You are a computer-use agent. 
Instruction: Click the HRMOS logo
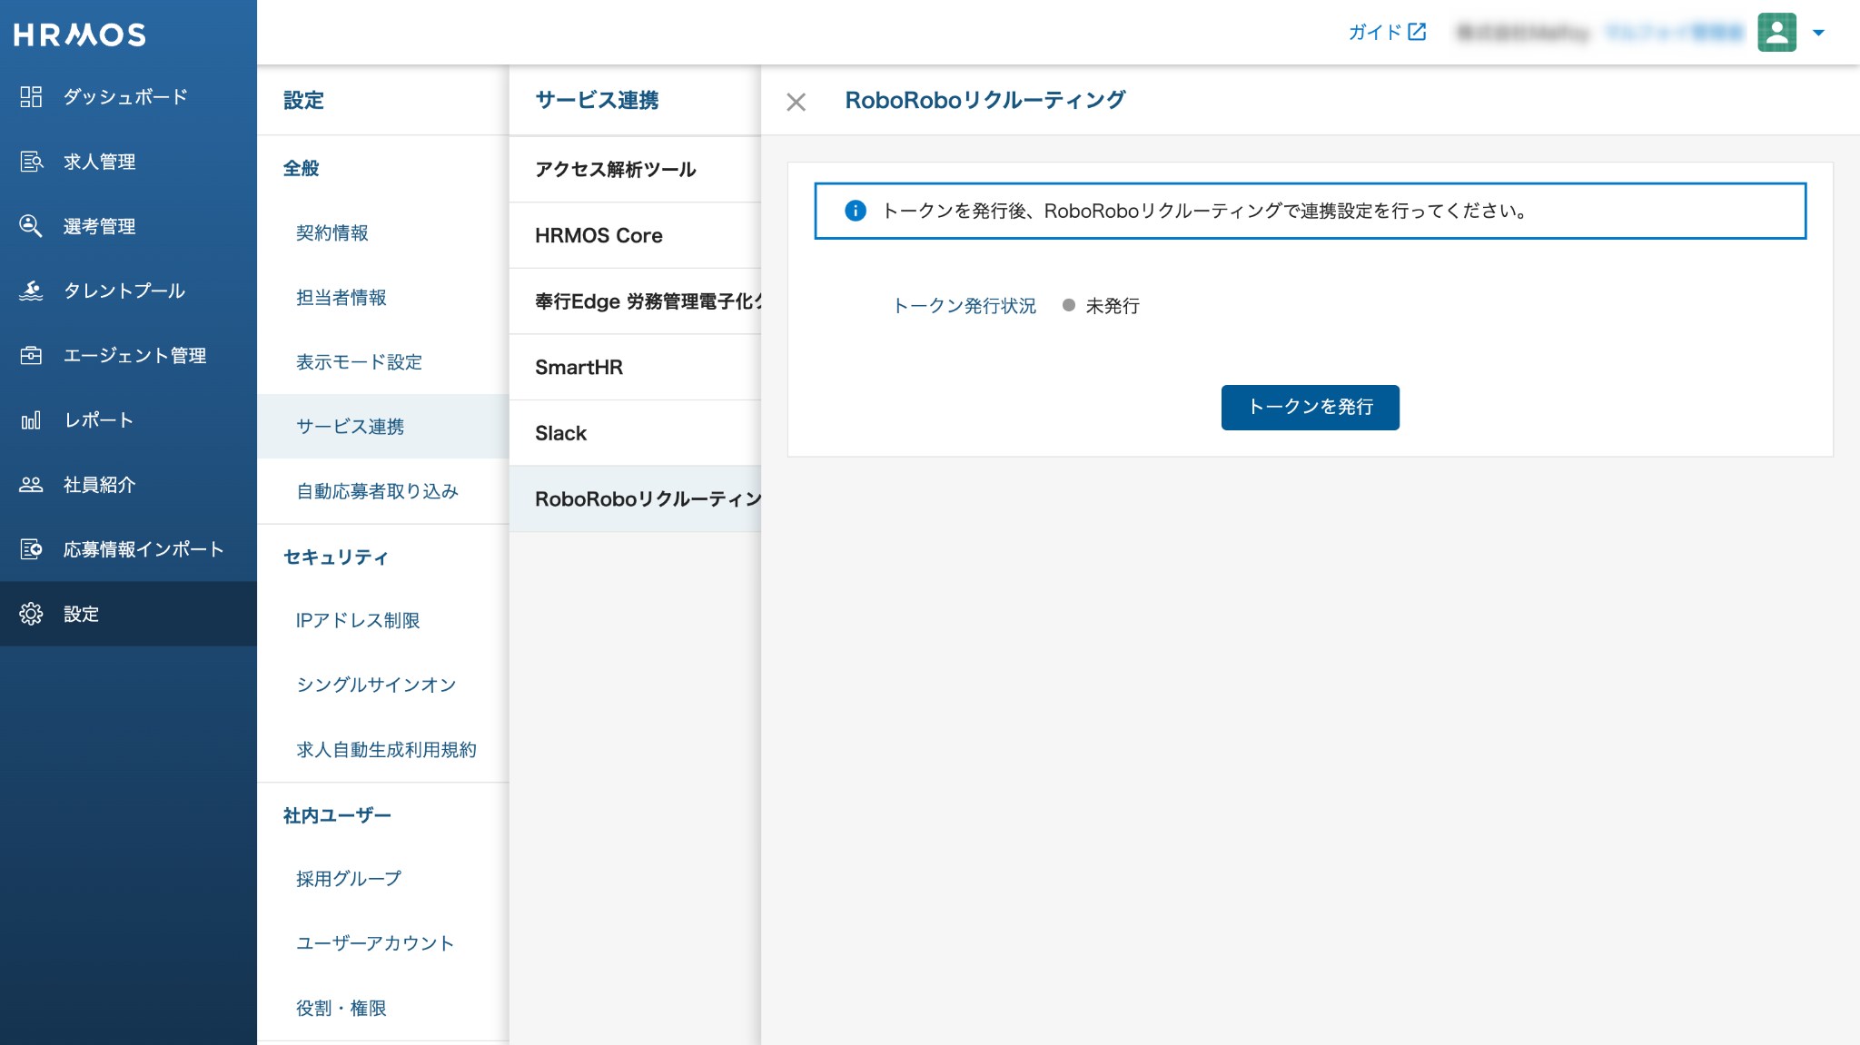point(79,35)
